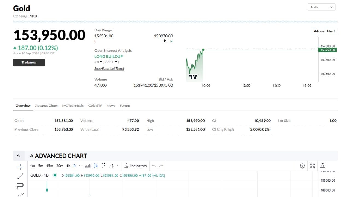
Task: Toggle the GOLD 1D status dot
Action: coord(55,175)
